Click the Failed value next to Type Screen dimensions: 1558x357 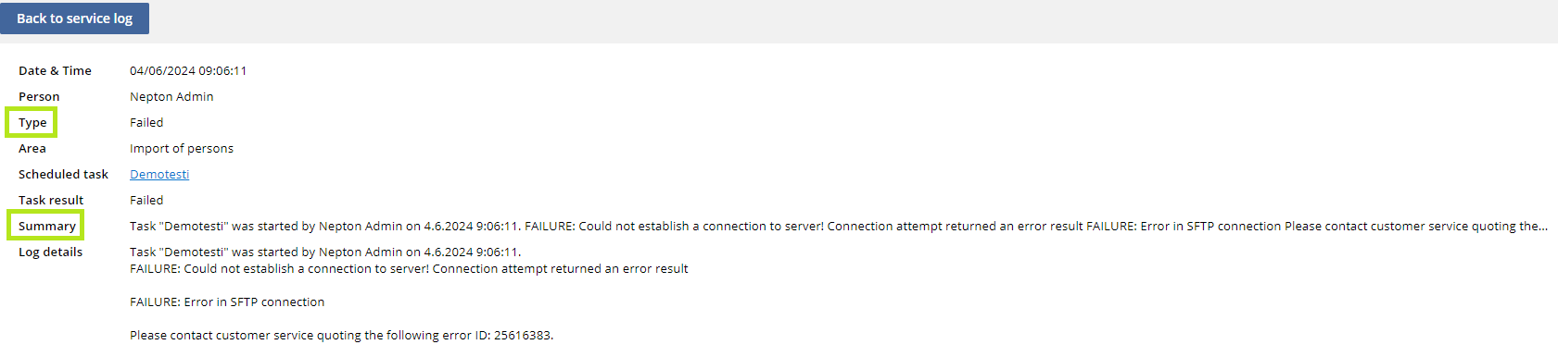[146, 122]
